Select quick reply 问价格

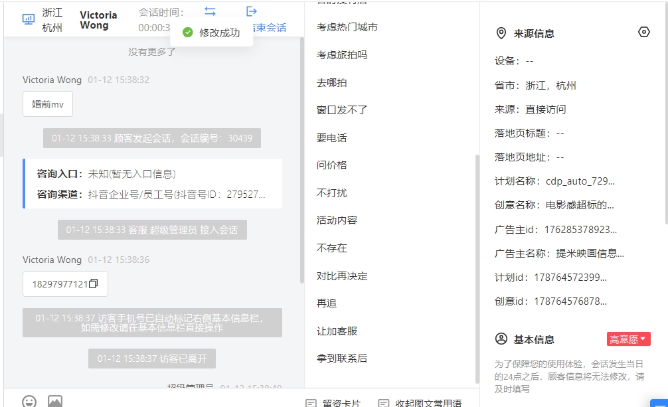331,165
